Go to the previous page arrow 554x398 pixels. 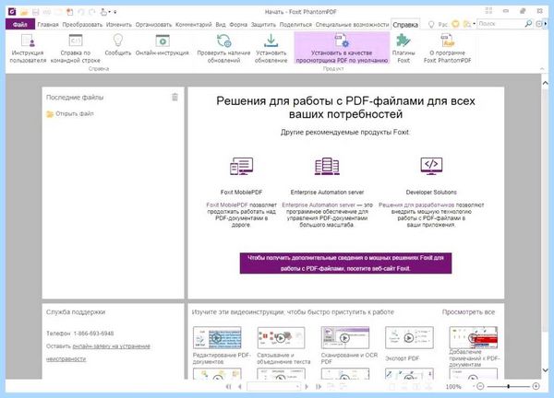click(x=240, y=386)
